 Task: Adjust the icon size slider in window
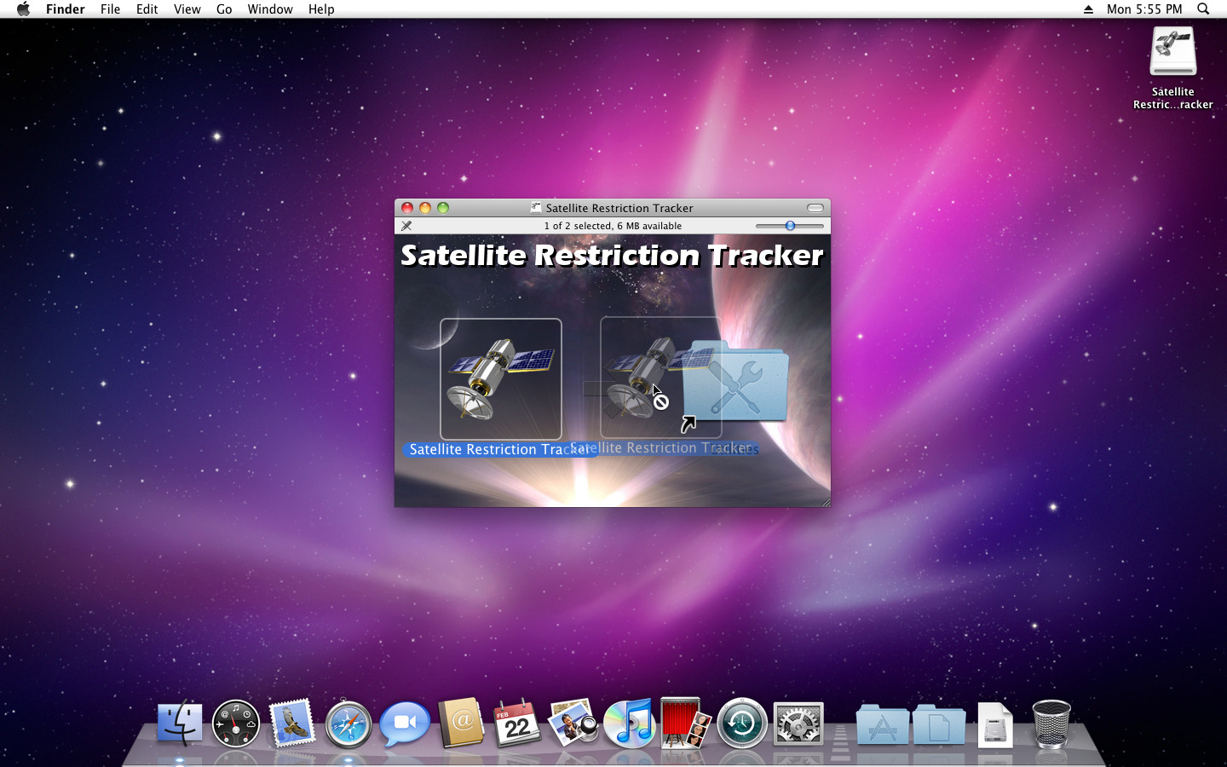point(791,226)
